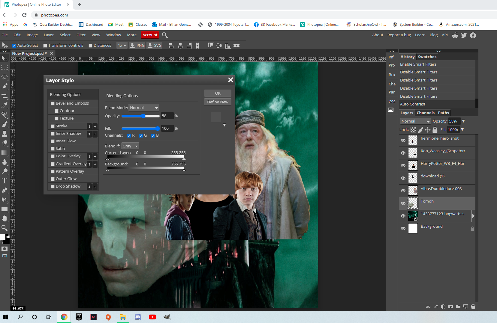Add raster mask to layer
This screenshot has width=497, height=323.
tap(450, 307)
